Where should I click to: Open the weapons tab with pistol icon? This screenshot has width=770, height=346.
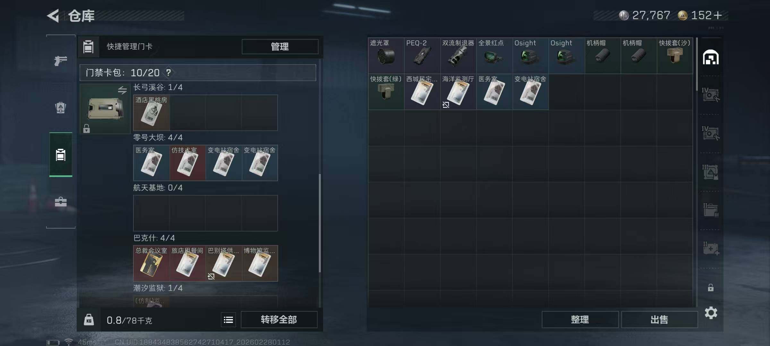(61, 60)
